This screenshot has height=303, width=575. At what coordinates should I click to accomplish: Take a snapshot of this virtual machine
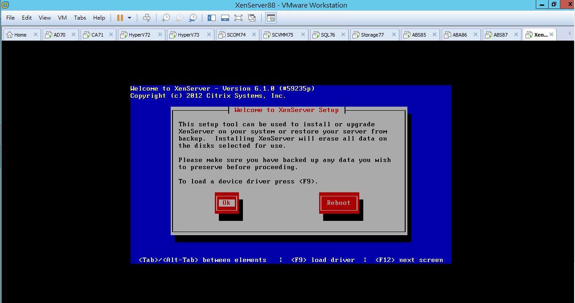(165, 18)
